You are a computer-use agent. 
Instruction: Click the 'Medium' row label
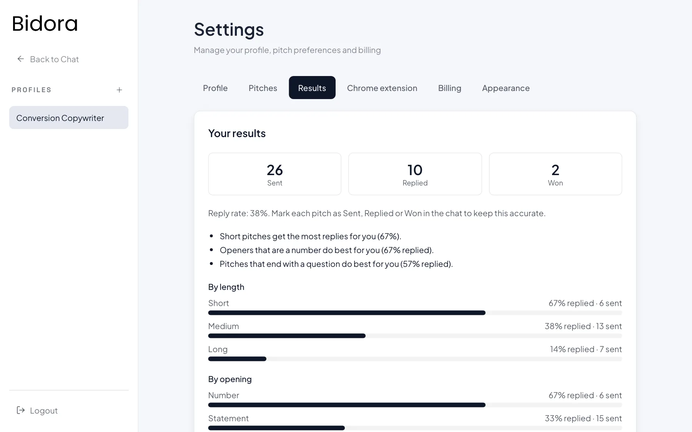click(223, 326)
